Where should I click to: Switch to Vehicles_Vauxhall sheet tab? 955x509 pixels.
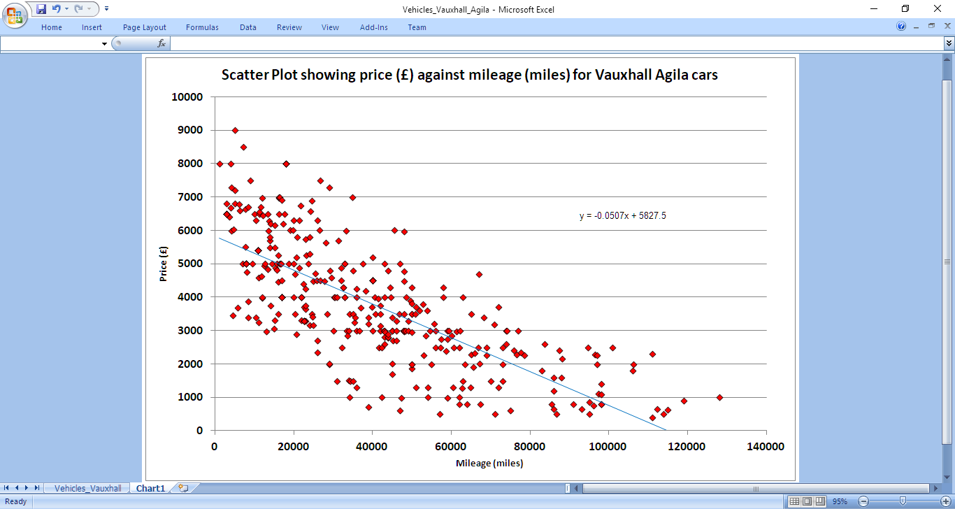click(87, 488)
